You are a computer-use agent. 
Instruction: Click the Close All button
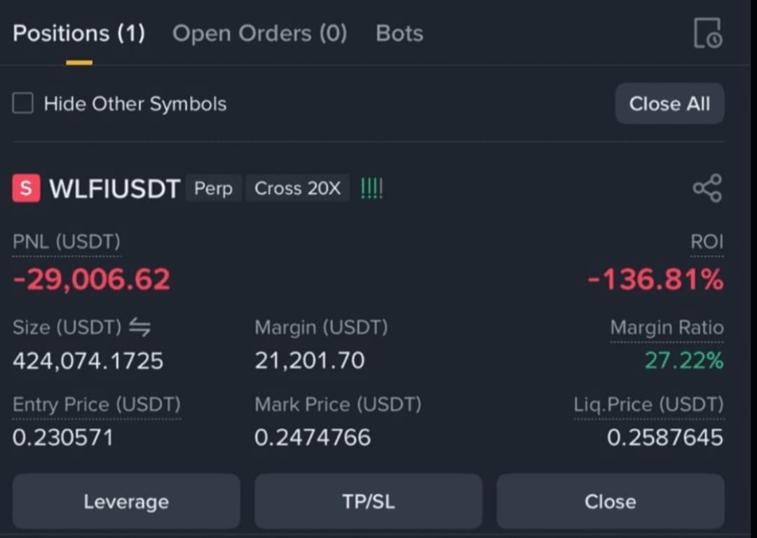(x=669, y=103)
